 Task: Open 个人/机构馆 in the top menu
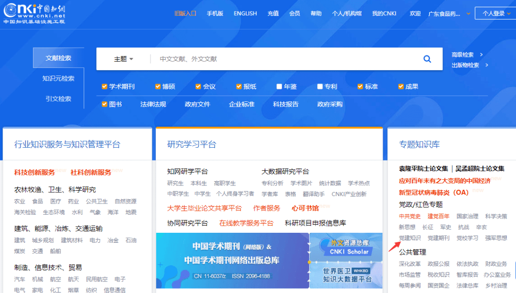(347, 13)
